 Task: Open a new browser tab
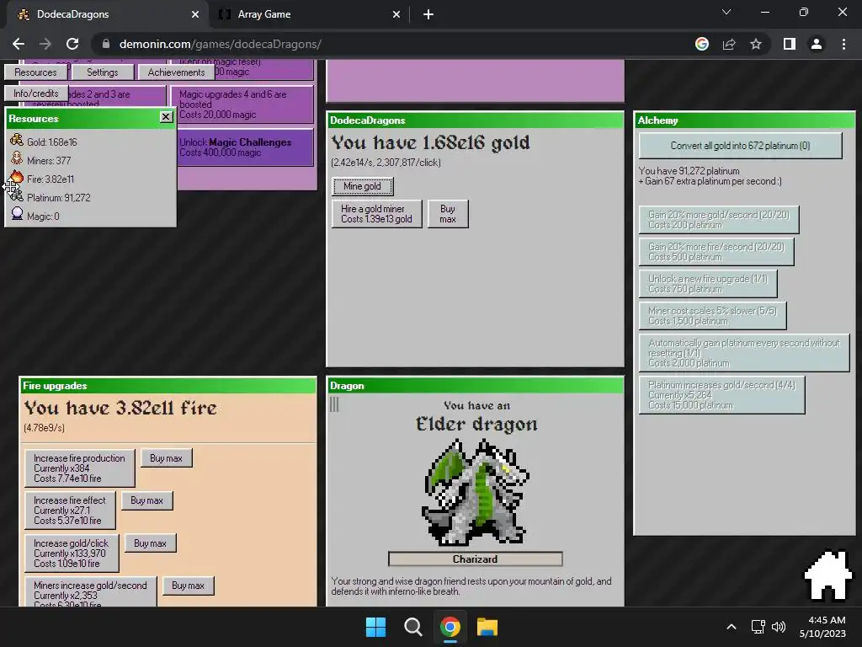point(428,14)
